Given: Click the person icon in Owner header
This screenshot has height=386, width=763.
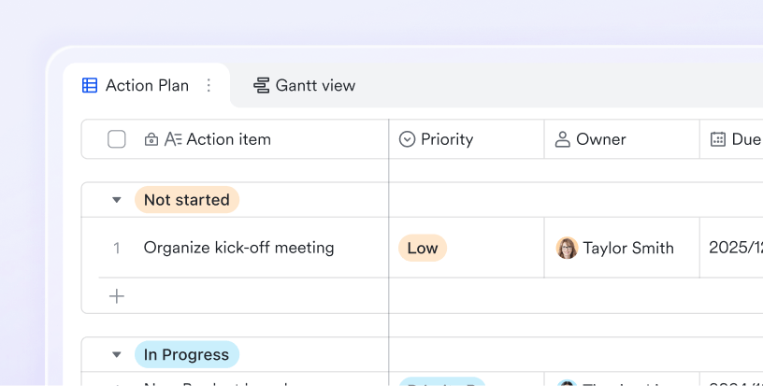Looking at the screenshot, I should pos(563,139).
